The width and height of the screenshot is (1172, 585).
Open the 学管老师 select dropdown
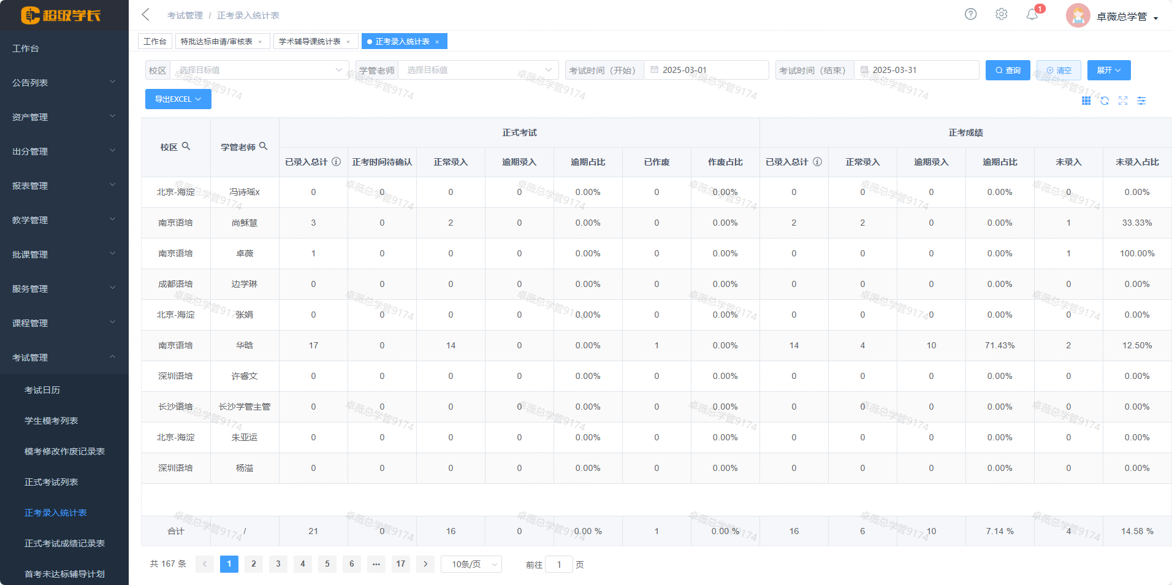pyautogui.click(x=478, y=70)
